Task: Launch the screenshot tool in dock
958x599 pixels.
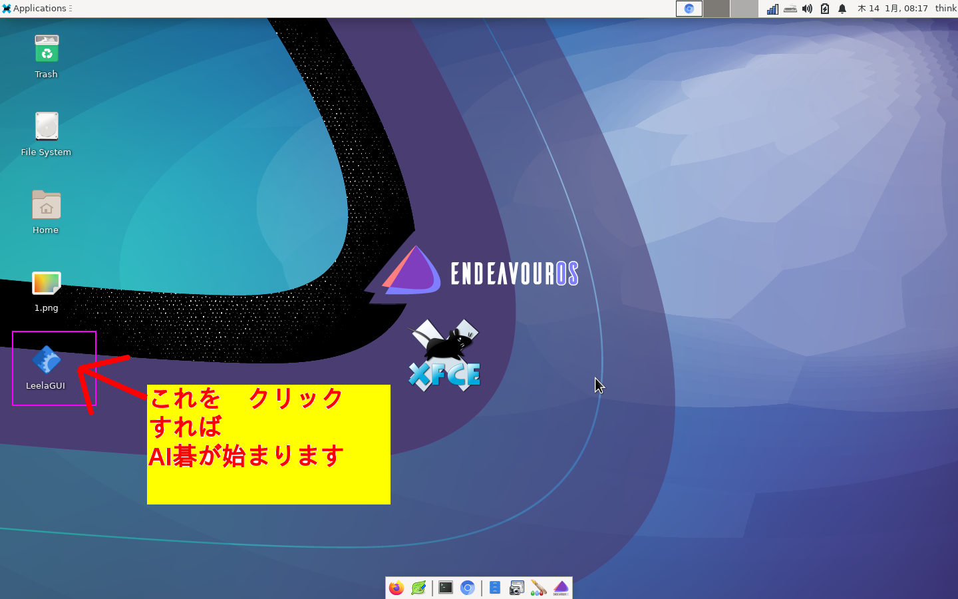Action: [517, 588]
